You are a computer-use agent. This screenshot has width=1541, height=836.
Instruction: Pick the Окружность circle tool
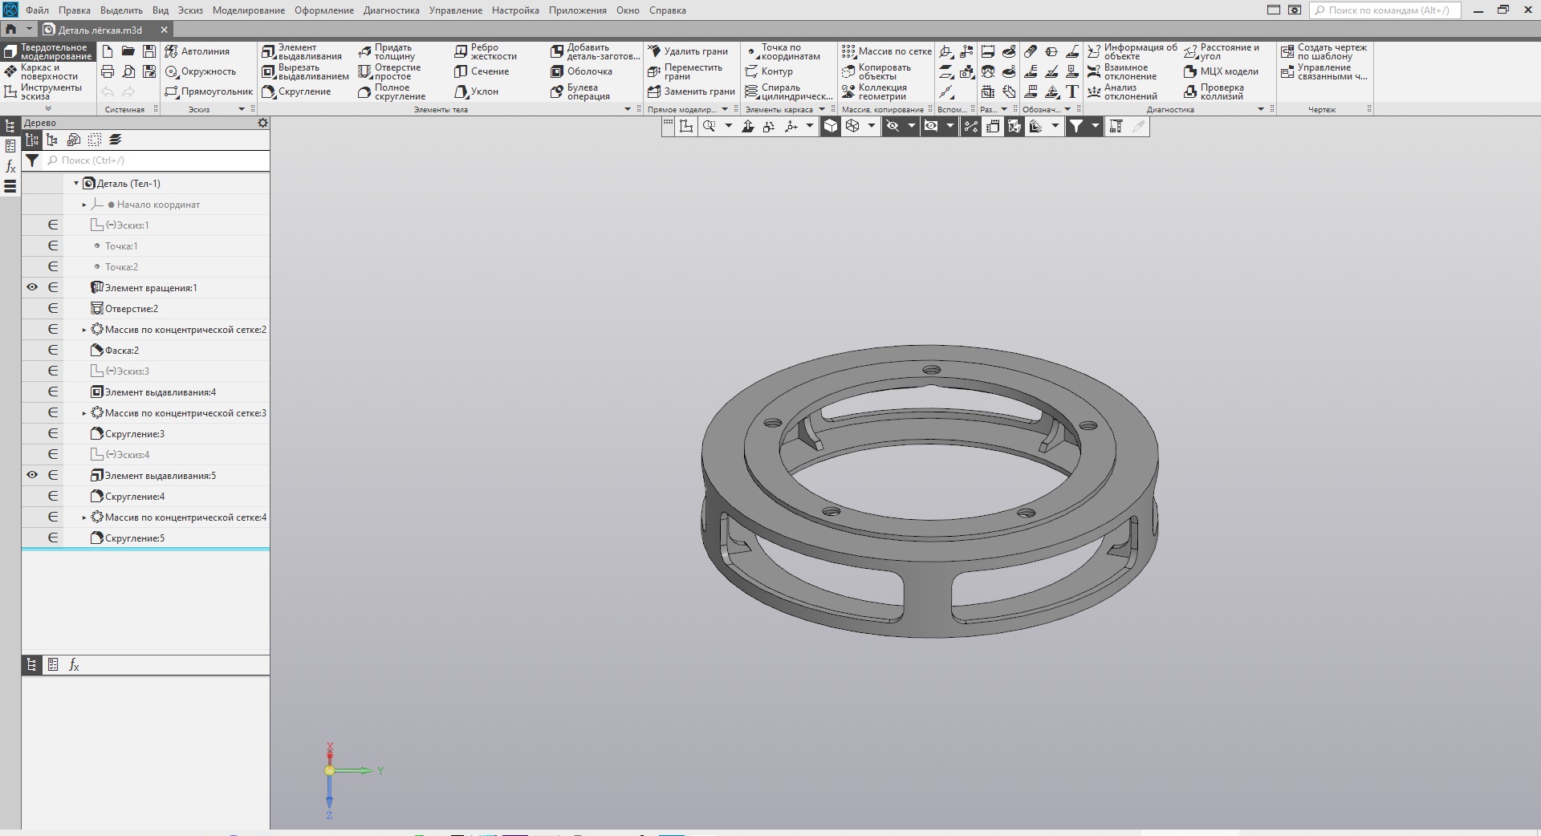tap(201, 71)
